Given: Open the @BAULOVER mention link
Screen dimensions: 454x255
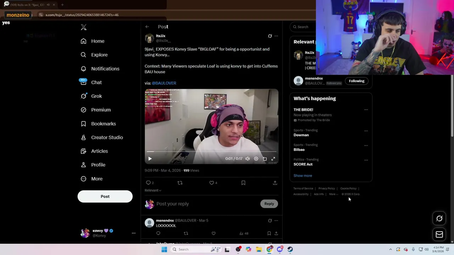Looking at the screenshot, I should click(164, 83).
